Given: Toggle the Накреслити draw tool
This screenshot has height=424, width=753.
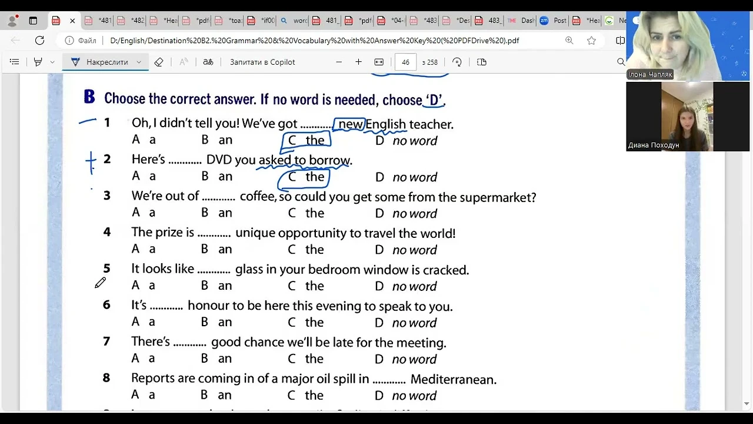Looking at the screenshot, I should pyautogui.click(x=100, y=62).
